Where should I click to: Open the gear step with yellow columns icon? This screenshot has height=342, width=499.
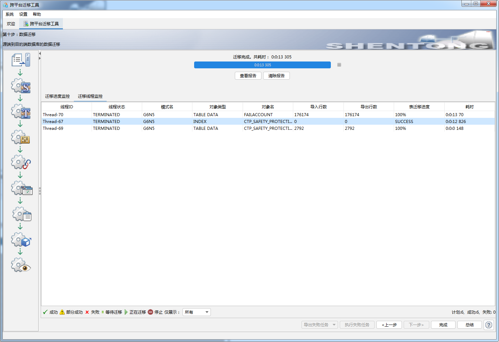(x=21, y=137)
